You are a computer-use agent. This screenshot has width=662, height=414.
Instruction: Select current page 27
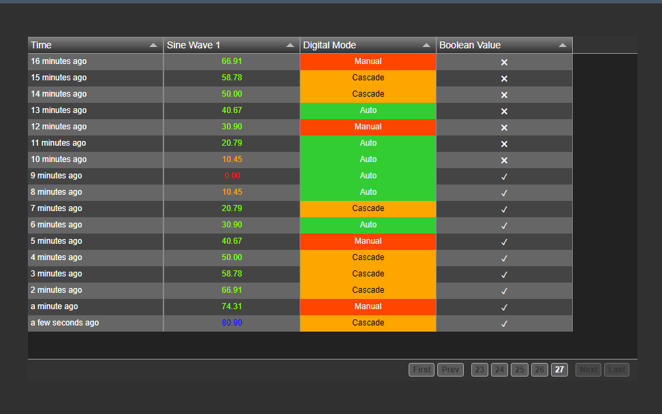[x=559, y=370]
